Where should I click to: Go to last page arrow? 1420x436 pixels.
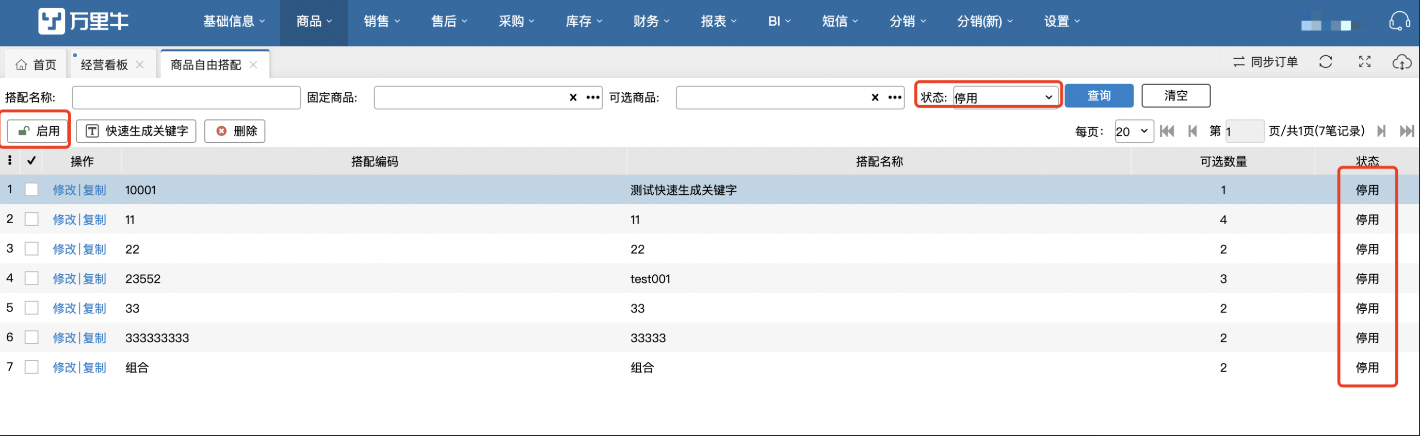click(x=1407, y=131)
